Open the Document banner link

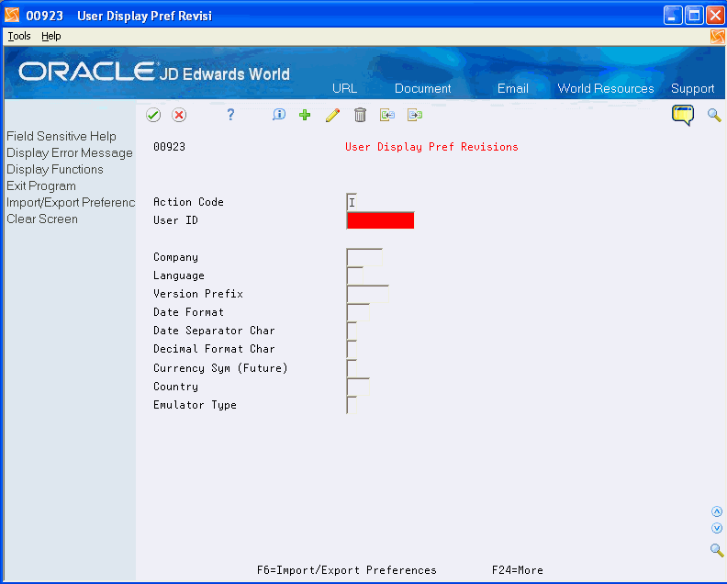point(422,88)
